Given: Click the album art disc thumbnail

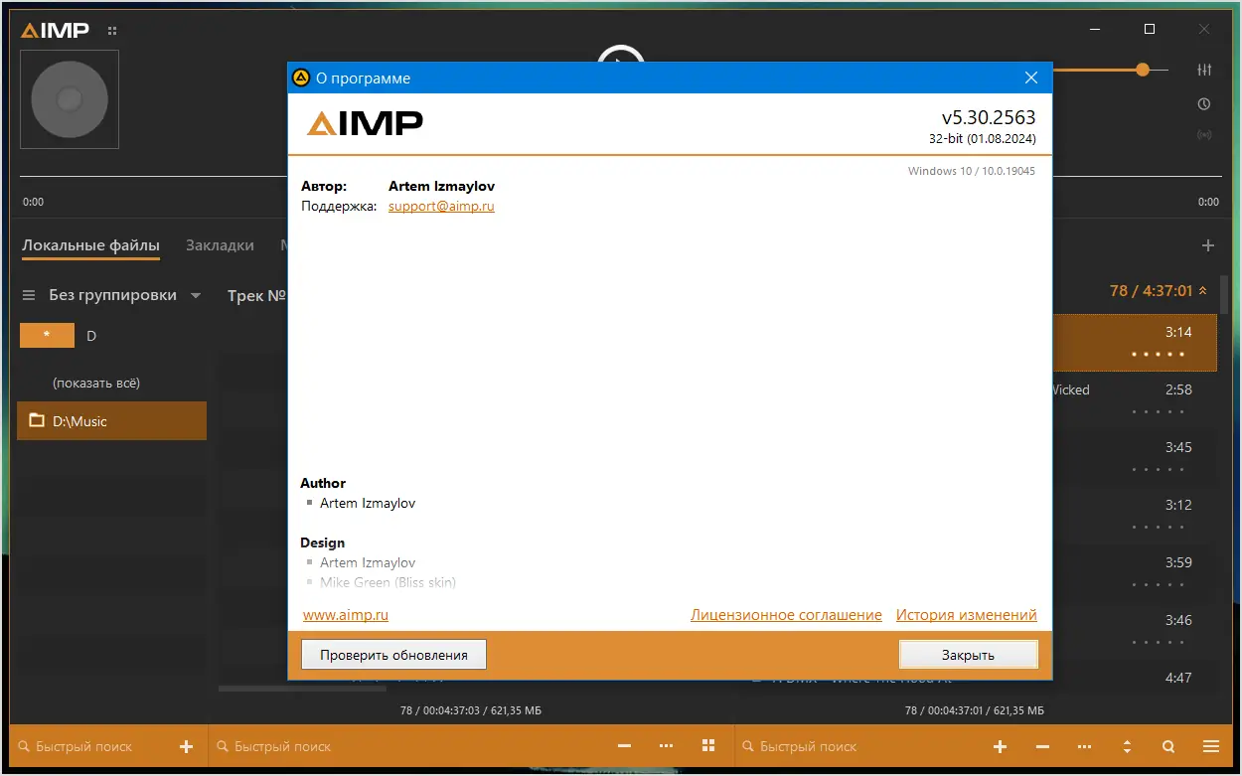Looking at the screenshot, I should tap(70, 99).
